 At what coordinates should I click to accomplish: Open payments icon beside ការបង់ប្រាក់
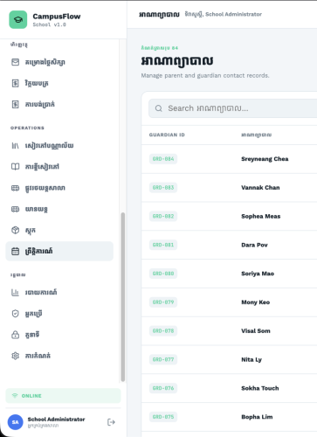click(15, 104)
